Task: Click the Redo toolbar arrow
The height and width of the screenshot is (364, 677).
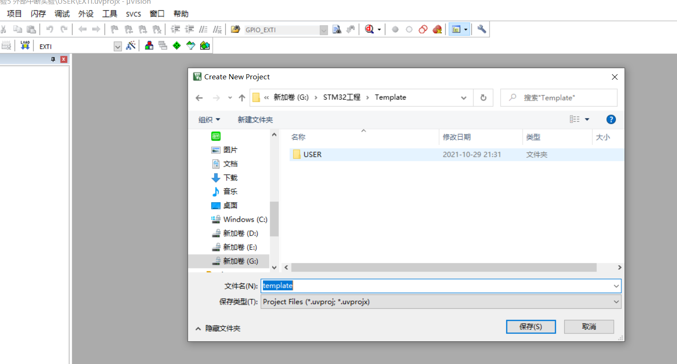Action: coord(64,29)
